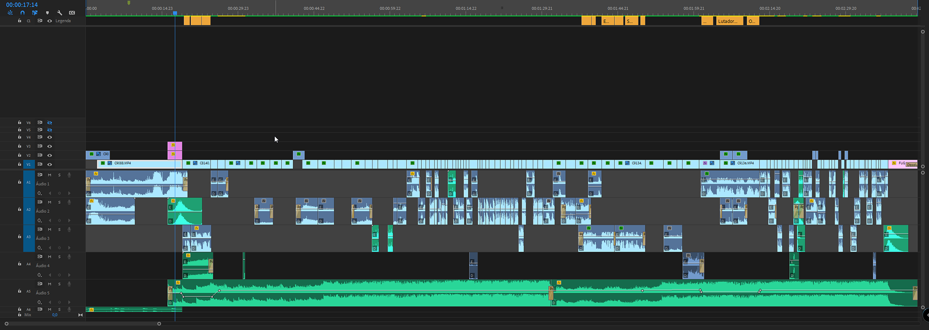The image size is (929, 330).
Task: Click audio tracks vertical scroll bottom handle
Action: pos(923,307)
